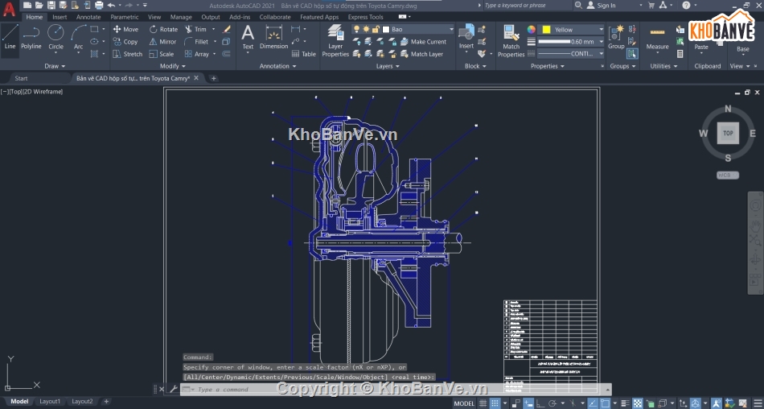This screenshot has width=764, height=409.
Task: Open the 0.60 mm lineweight dropdown
Action: 571,42
